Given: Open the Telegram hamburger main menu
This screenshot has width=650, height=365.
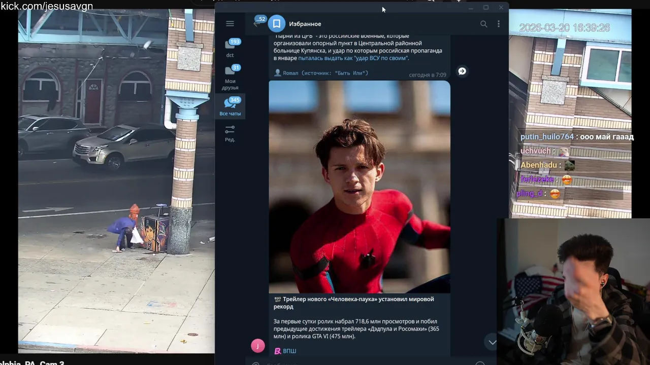Looking at the screenshot, I should (x=230, y=23).
